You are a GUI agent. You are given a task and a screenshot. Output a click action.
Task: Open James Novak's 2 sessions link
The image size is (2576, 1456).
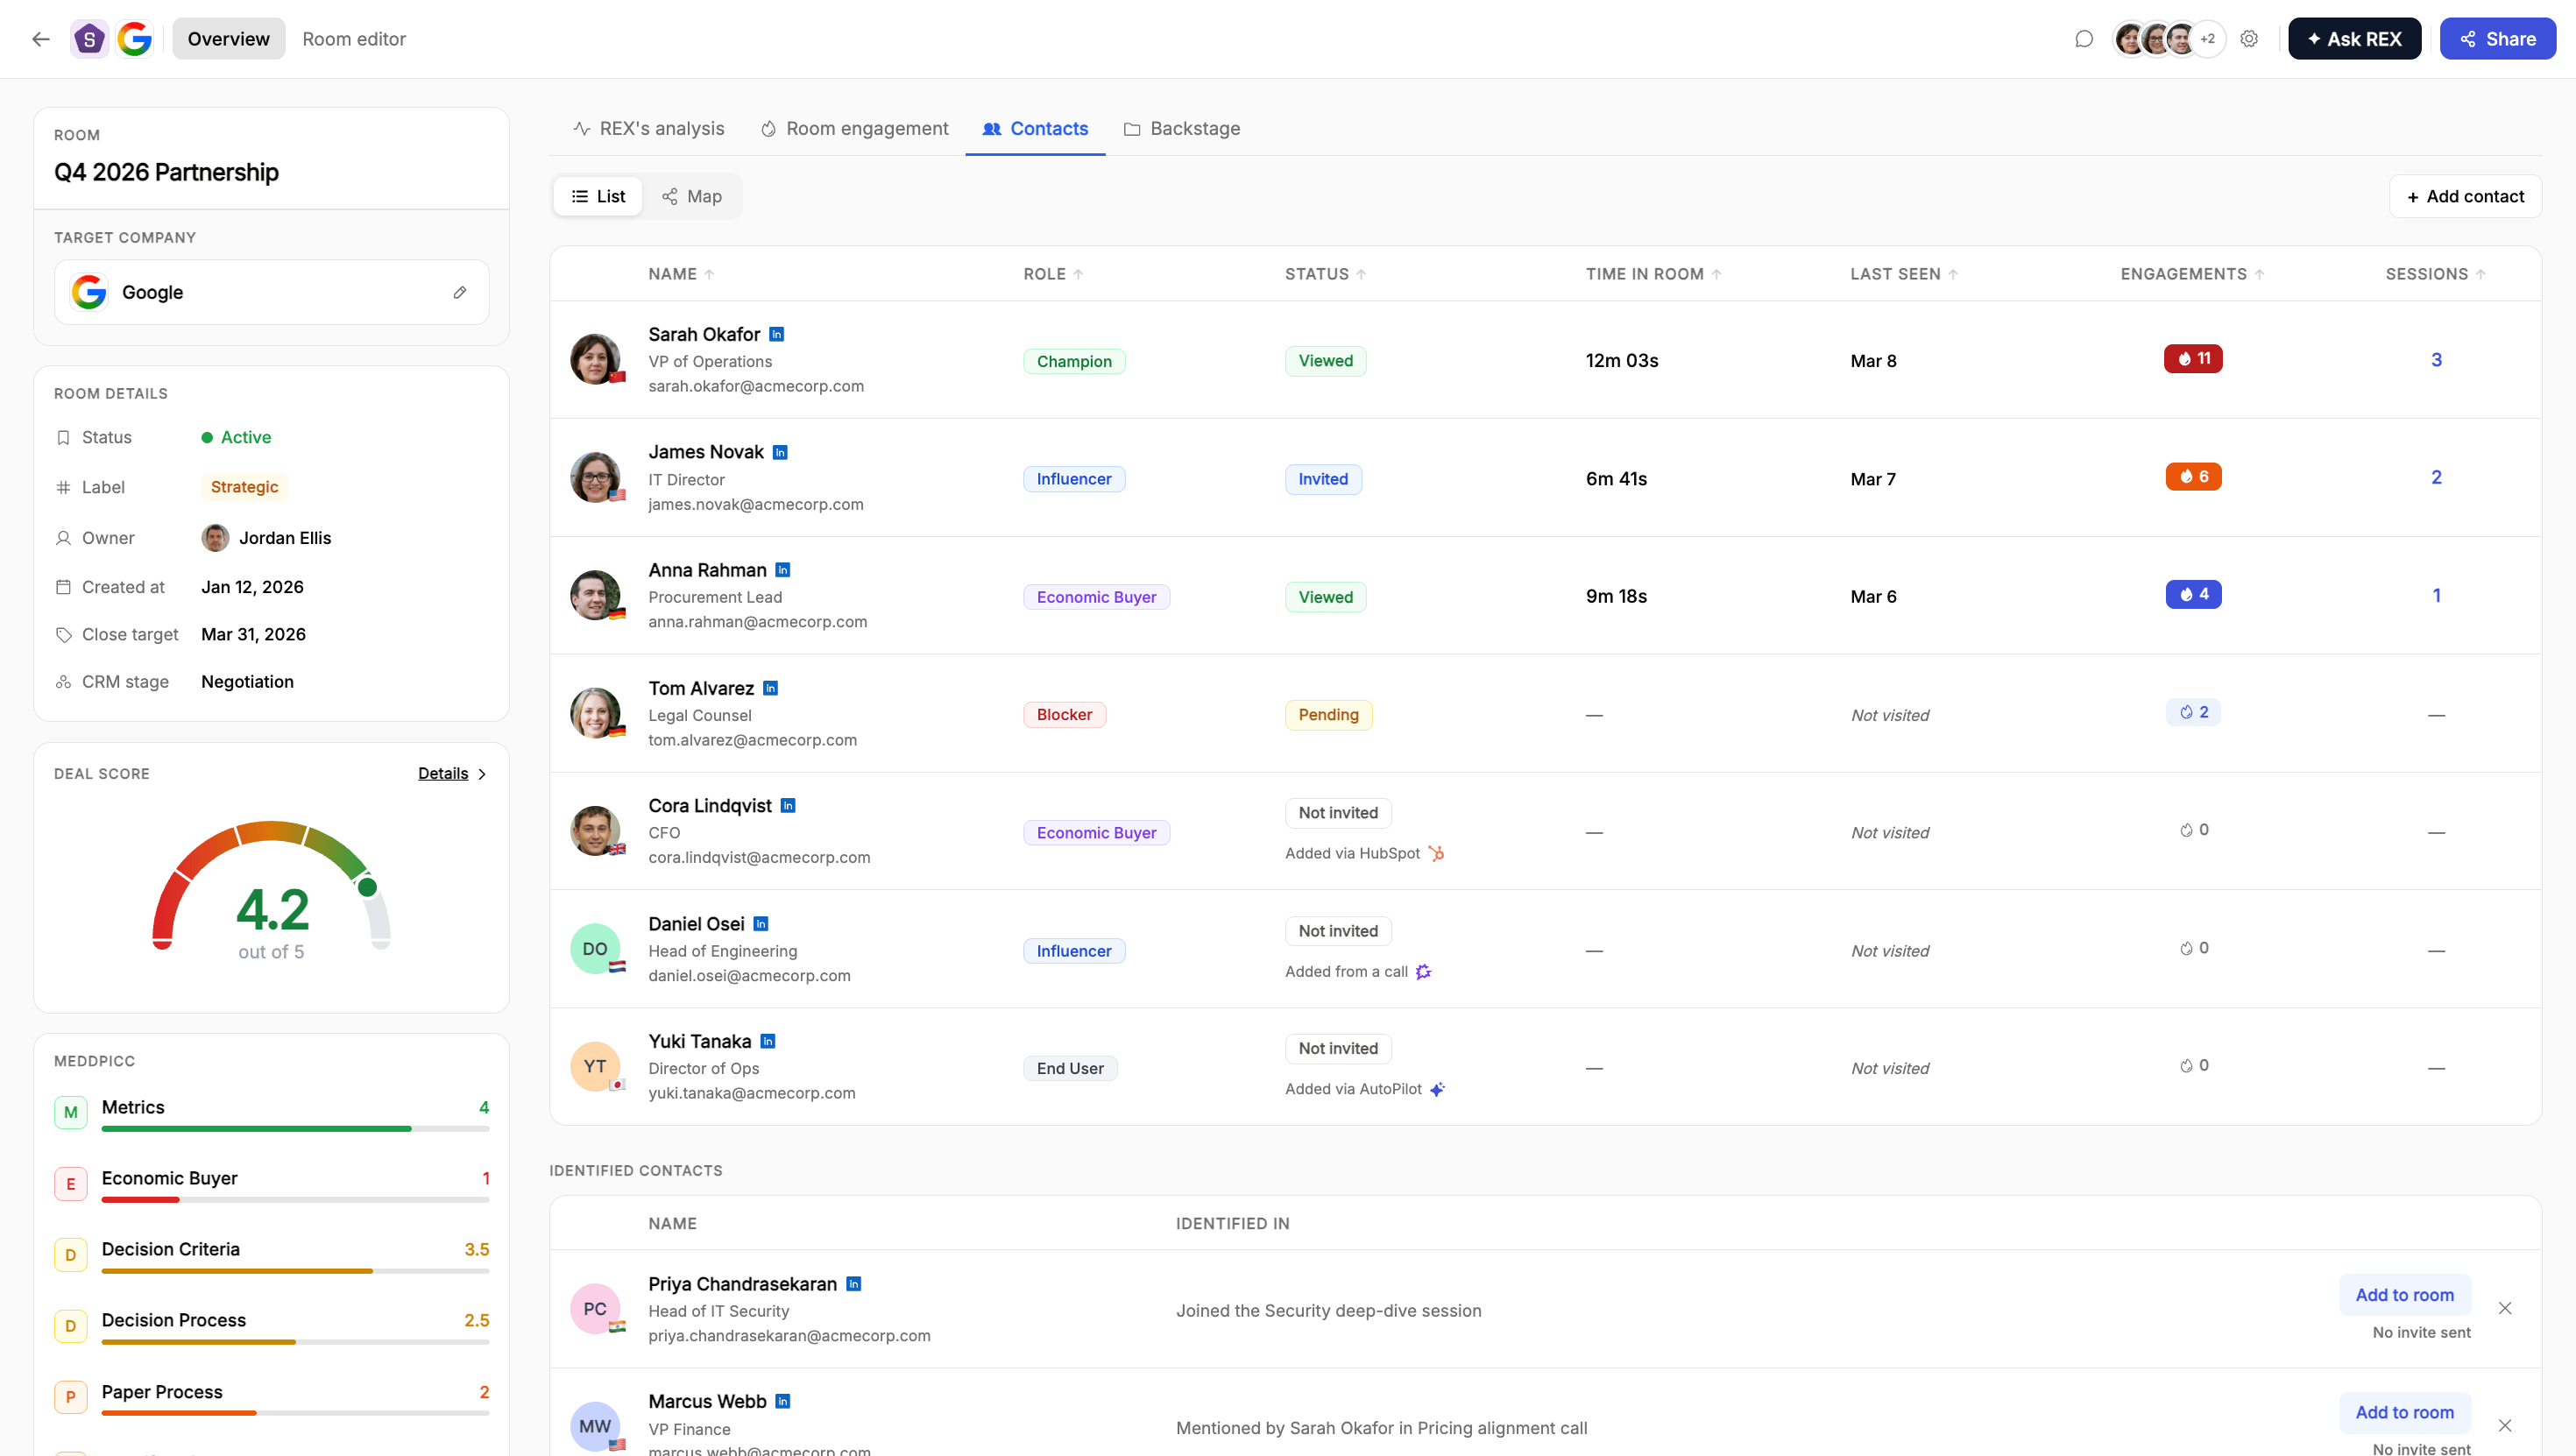click(x=2436, y=477)
